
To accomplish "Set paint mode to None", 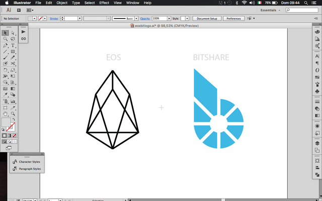I will 15,136.
